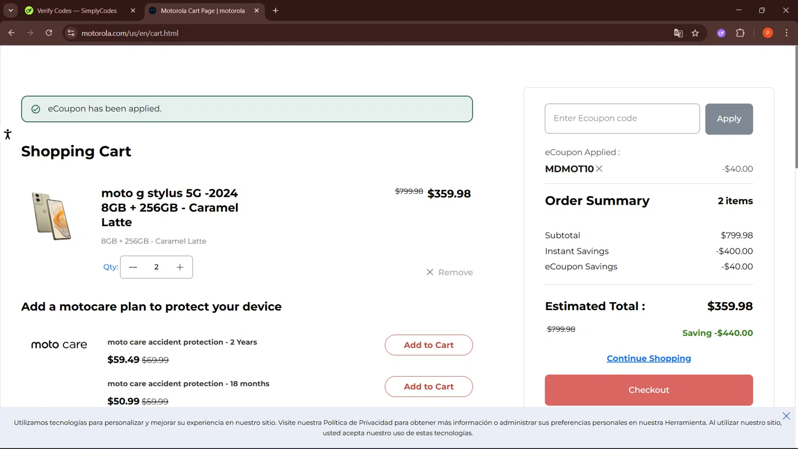
Task: Open the Translate page icon
Action: click(678, 33)
